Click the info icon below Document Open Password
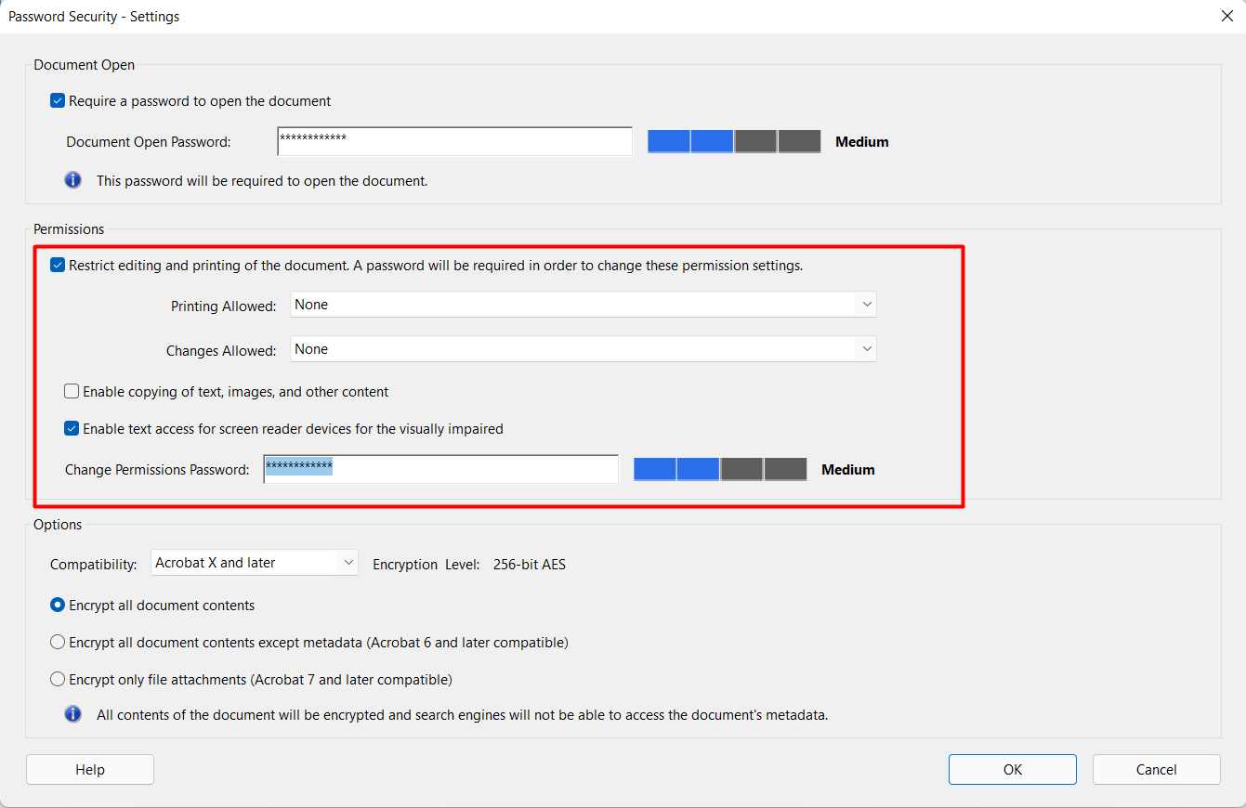 (x=73, y=180)
